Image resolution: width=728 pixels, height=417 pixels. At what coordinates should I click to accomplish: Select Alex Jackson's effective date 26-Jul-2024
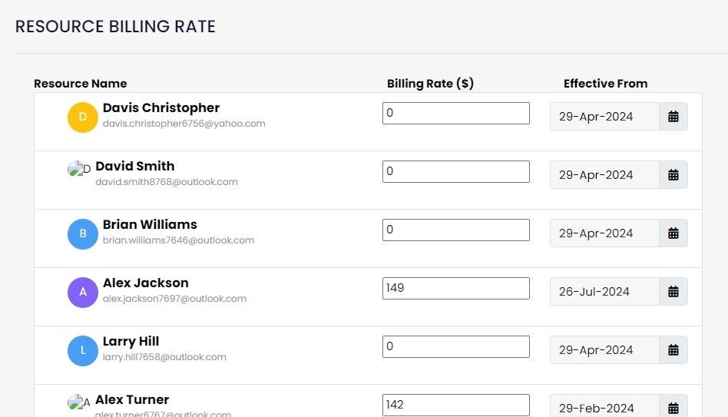604,292
